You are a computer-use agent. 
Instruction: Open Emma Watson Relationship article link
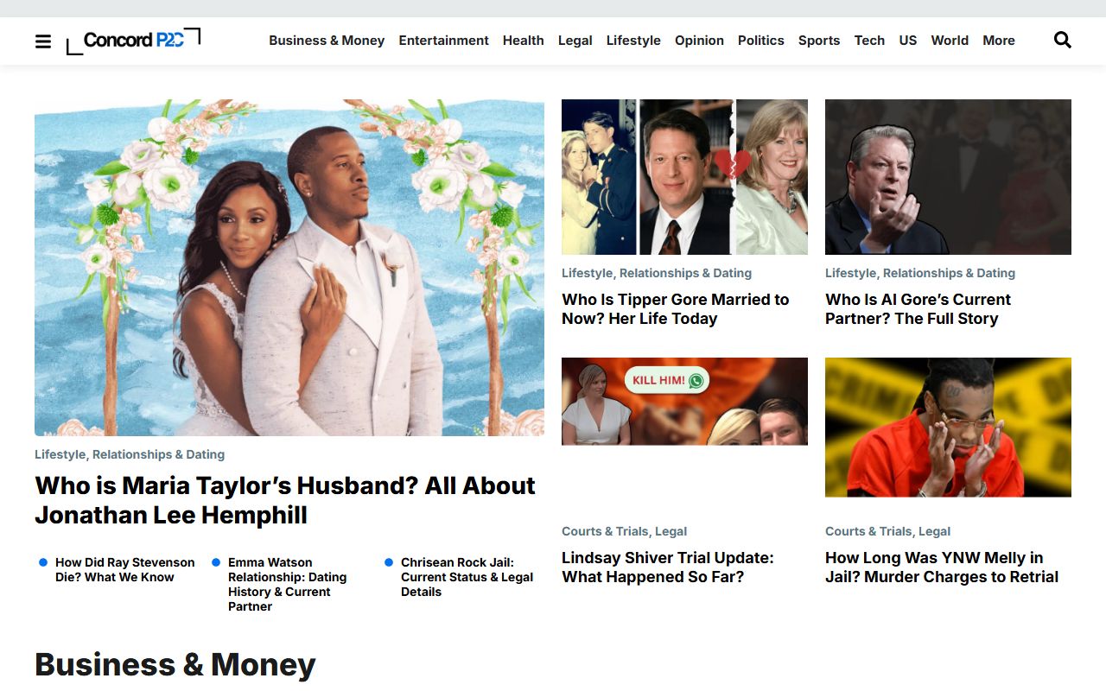288,585
